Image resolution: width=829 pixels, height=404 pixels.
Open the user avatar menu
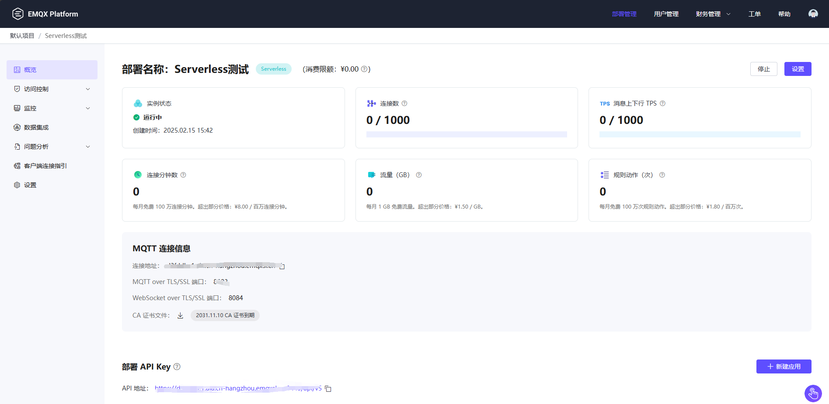813,14
